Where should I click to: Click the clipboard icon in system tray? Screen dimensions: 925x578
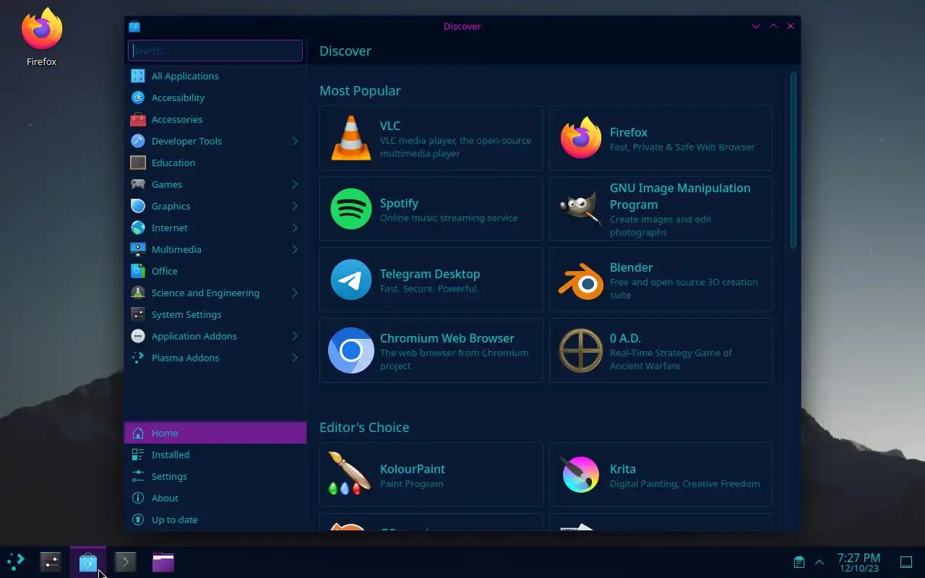[799, 562]
